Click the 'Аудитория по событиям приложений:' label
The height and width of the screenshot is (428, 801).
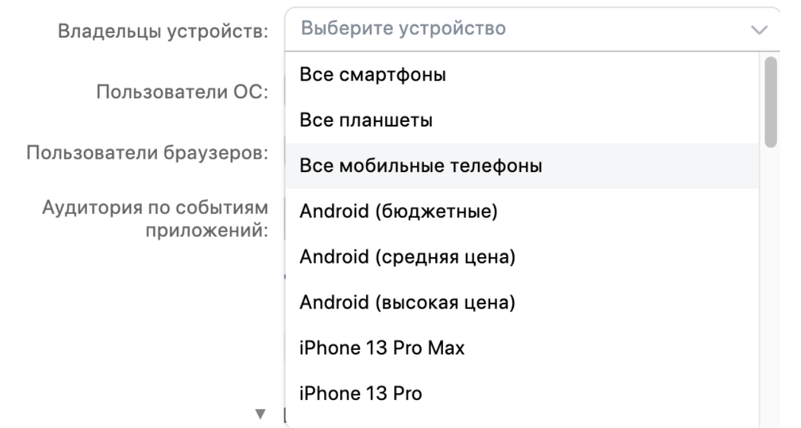click(154, 218)
